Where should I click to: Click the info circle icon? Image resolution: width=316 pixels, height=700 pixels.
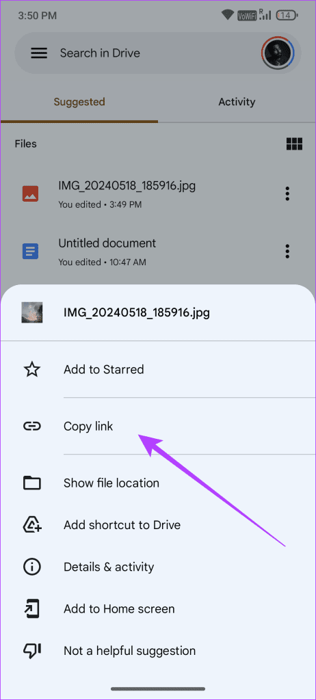(x=31, y=567)
